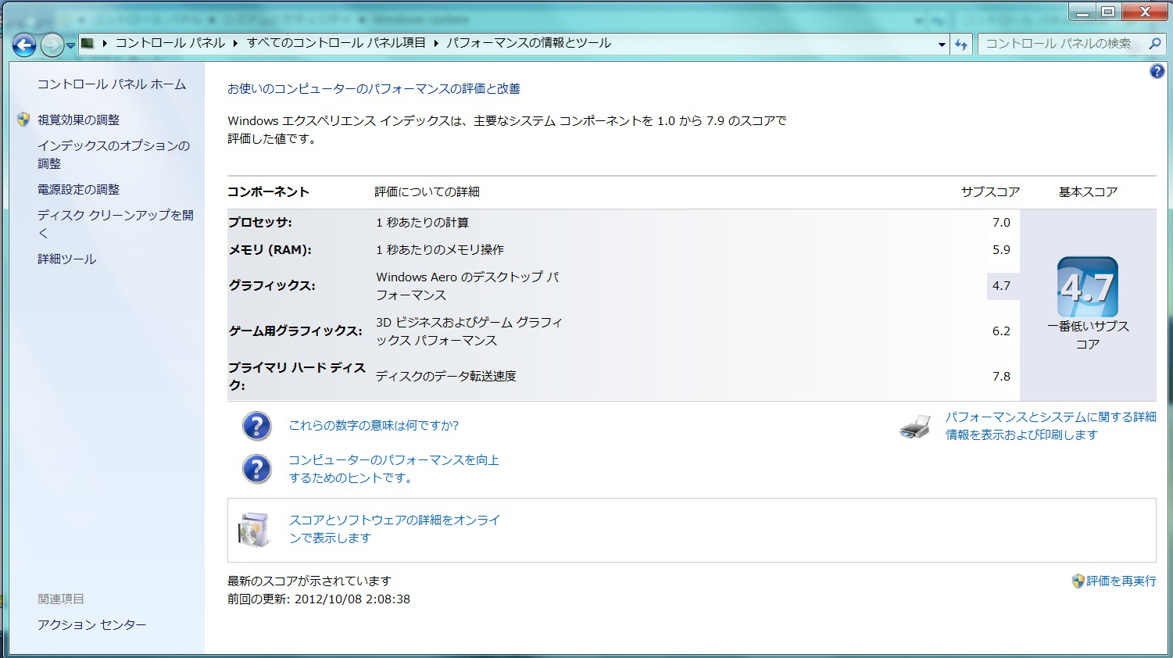The width and height of the screenshot is (1173, 658).
Task: Expand chevron after コントロール パネル breadcrumb
Action: (x=235, y=43)
